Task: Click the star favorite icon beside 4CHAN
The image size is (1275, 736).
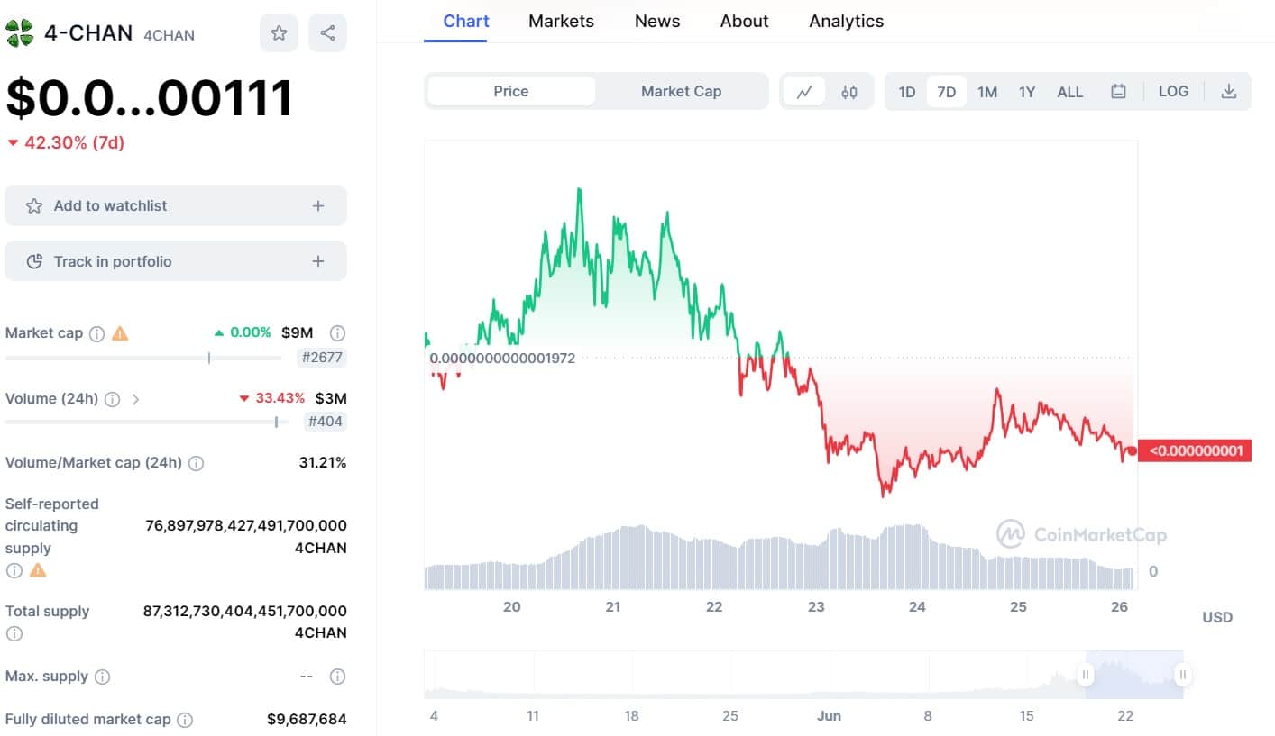Action: pyautogui.click(x=279, y=33)
